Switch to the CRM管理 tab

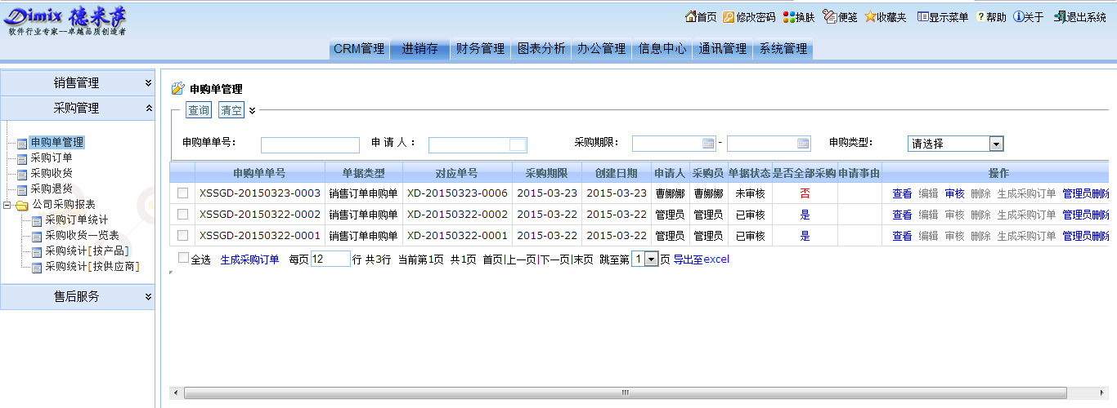(359, 49)
